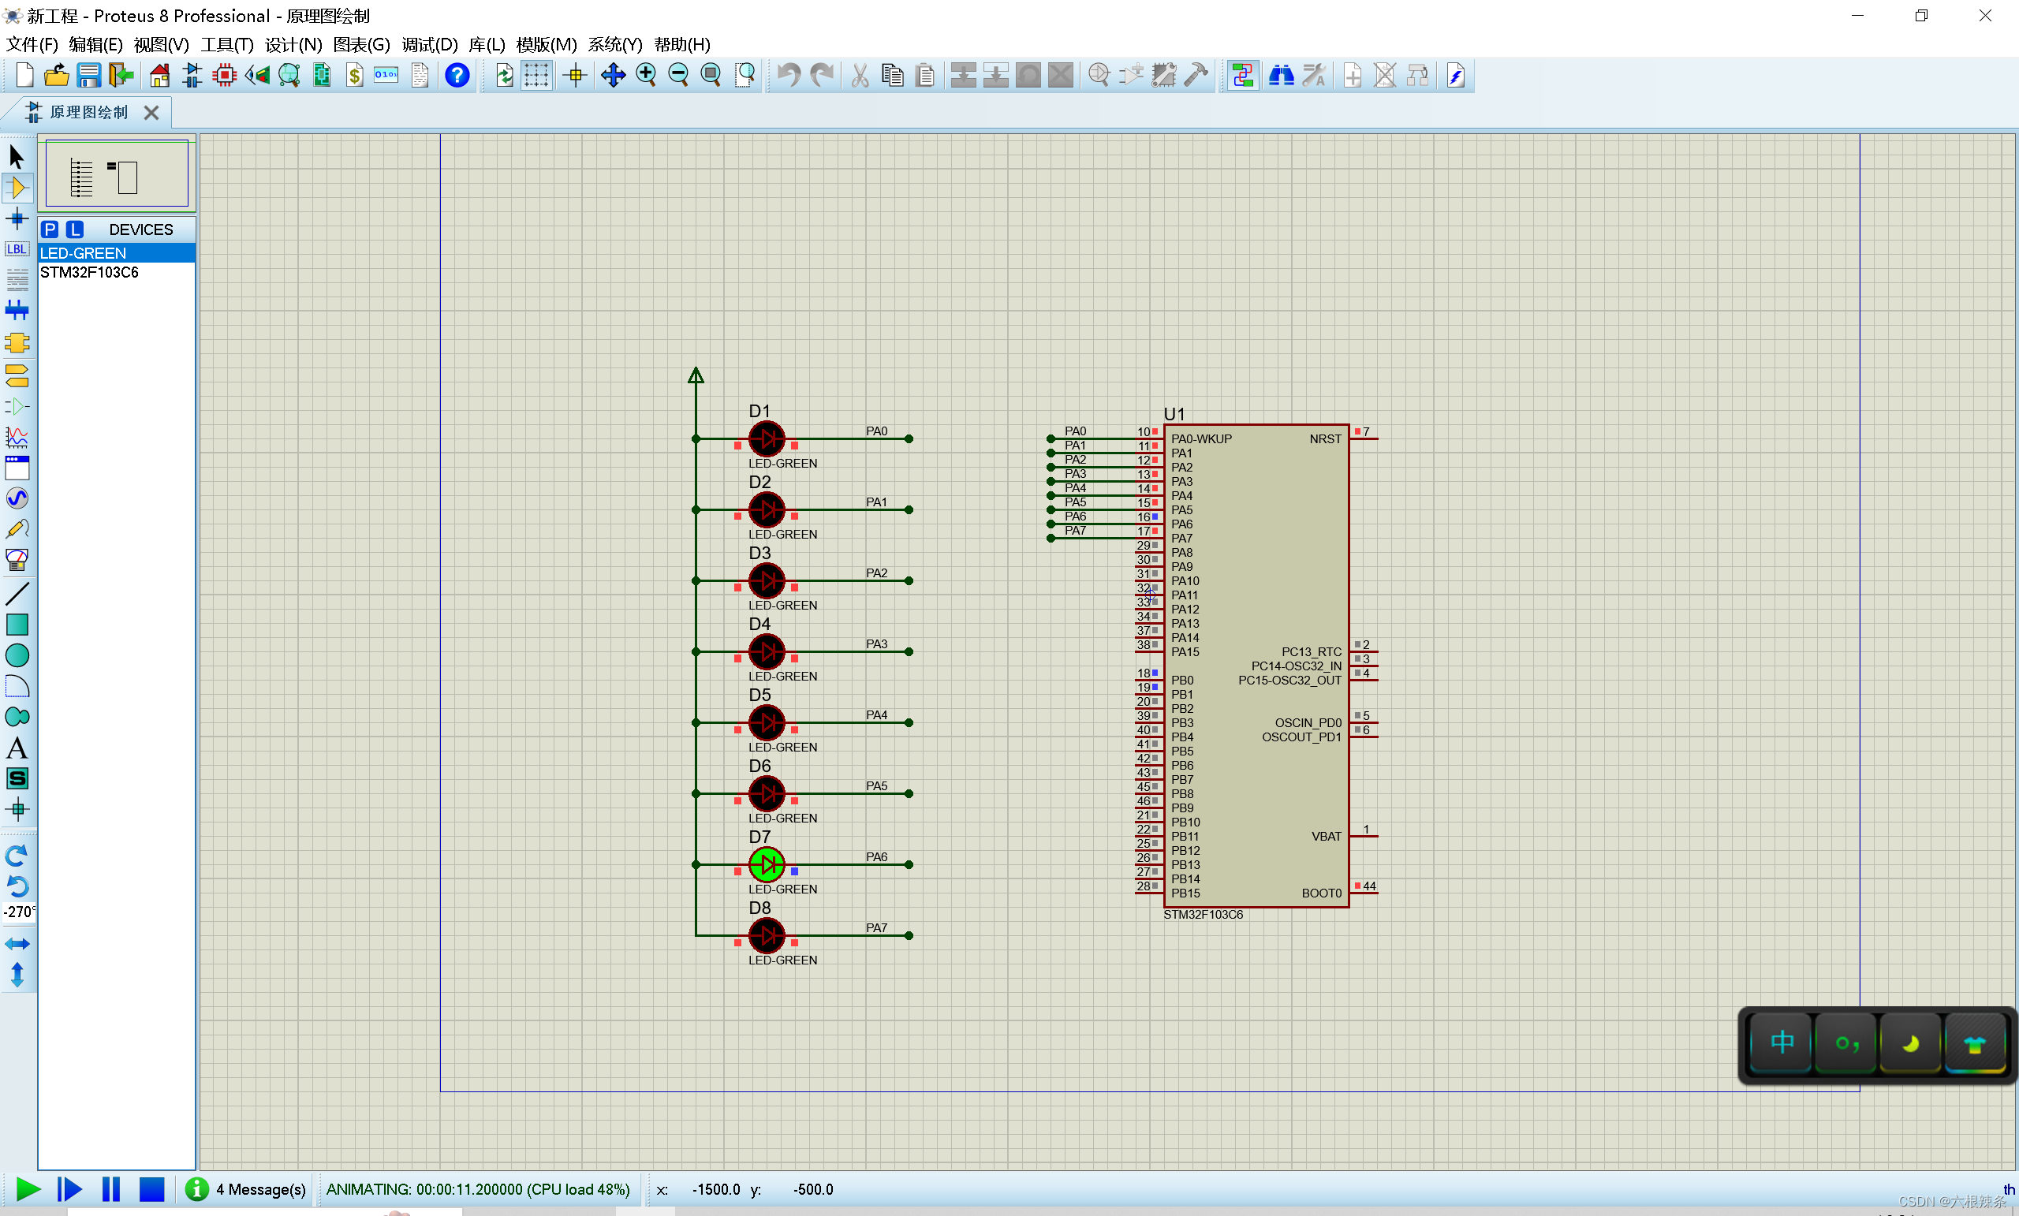Select the terminals mode tool
The height and width of the screenshot is (1216, 2019).
[x=17, y=376]
